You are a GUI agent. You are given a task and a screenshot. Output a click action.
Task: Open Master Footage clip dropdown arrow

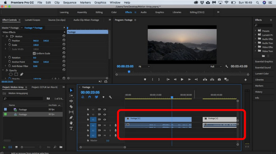coord(22,28)
